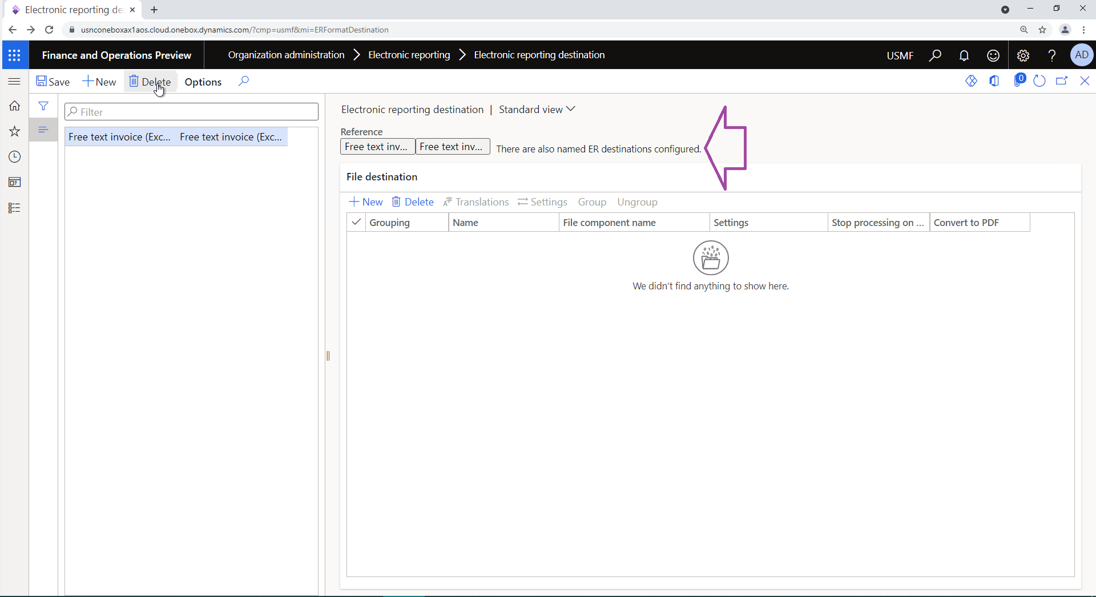This screenshot has height=597, width=1096.
Task: Change the USMF company selector
Action: click(x=900, y=55)
